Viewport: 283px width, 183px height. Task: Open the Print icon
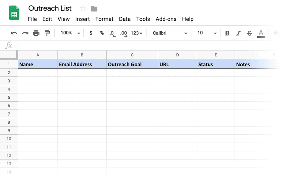[x=36, y=33]
